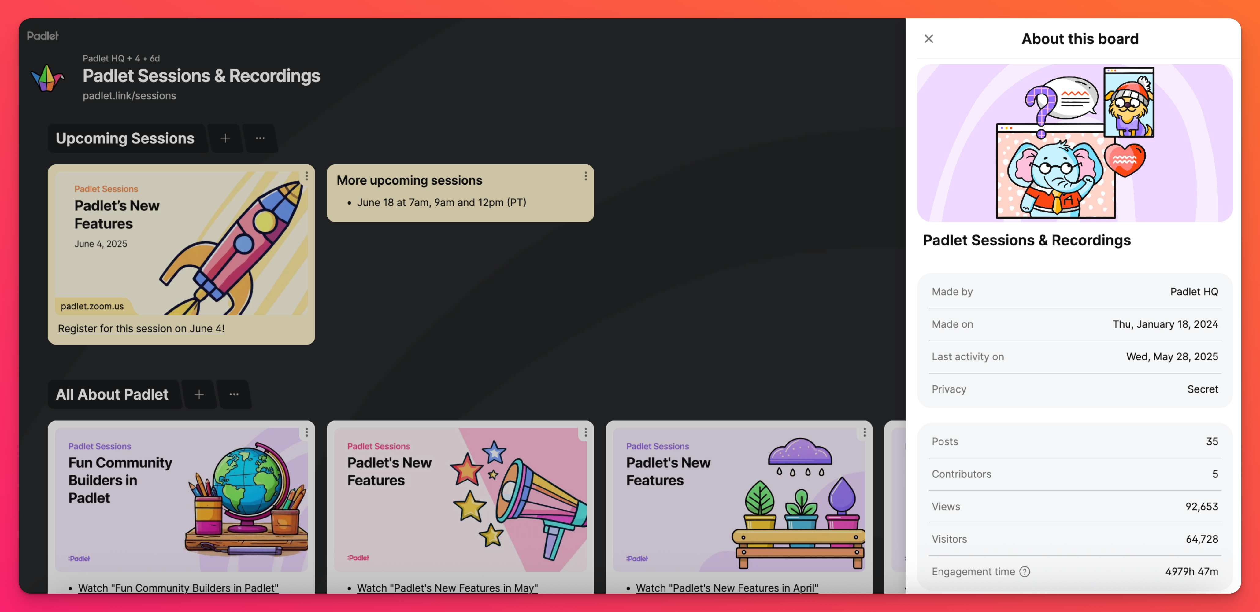The height and width of the screenshot is (612, 1260).
Task: Click the Visitors count 64,728
Action: coord(1202,539)
